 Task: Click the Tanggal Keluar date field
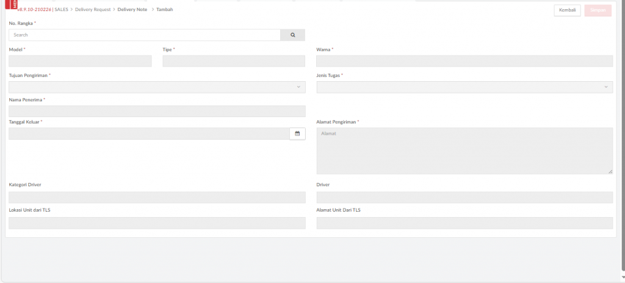coord(149,134)
